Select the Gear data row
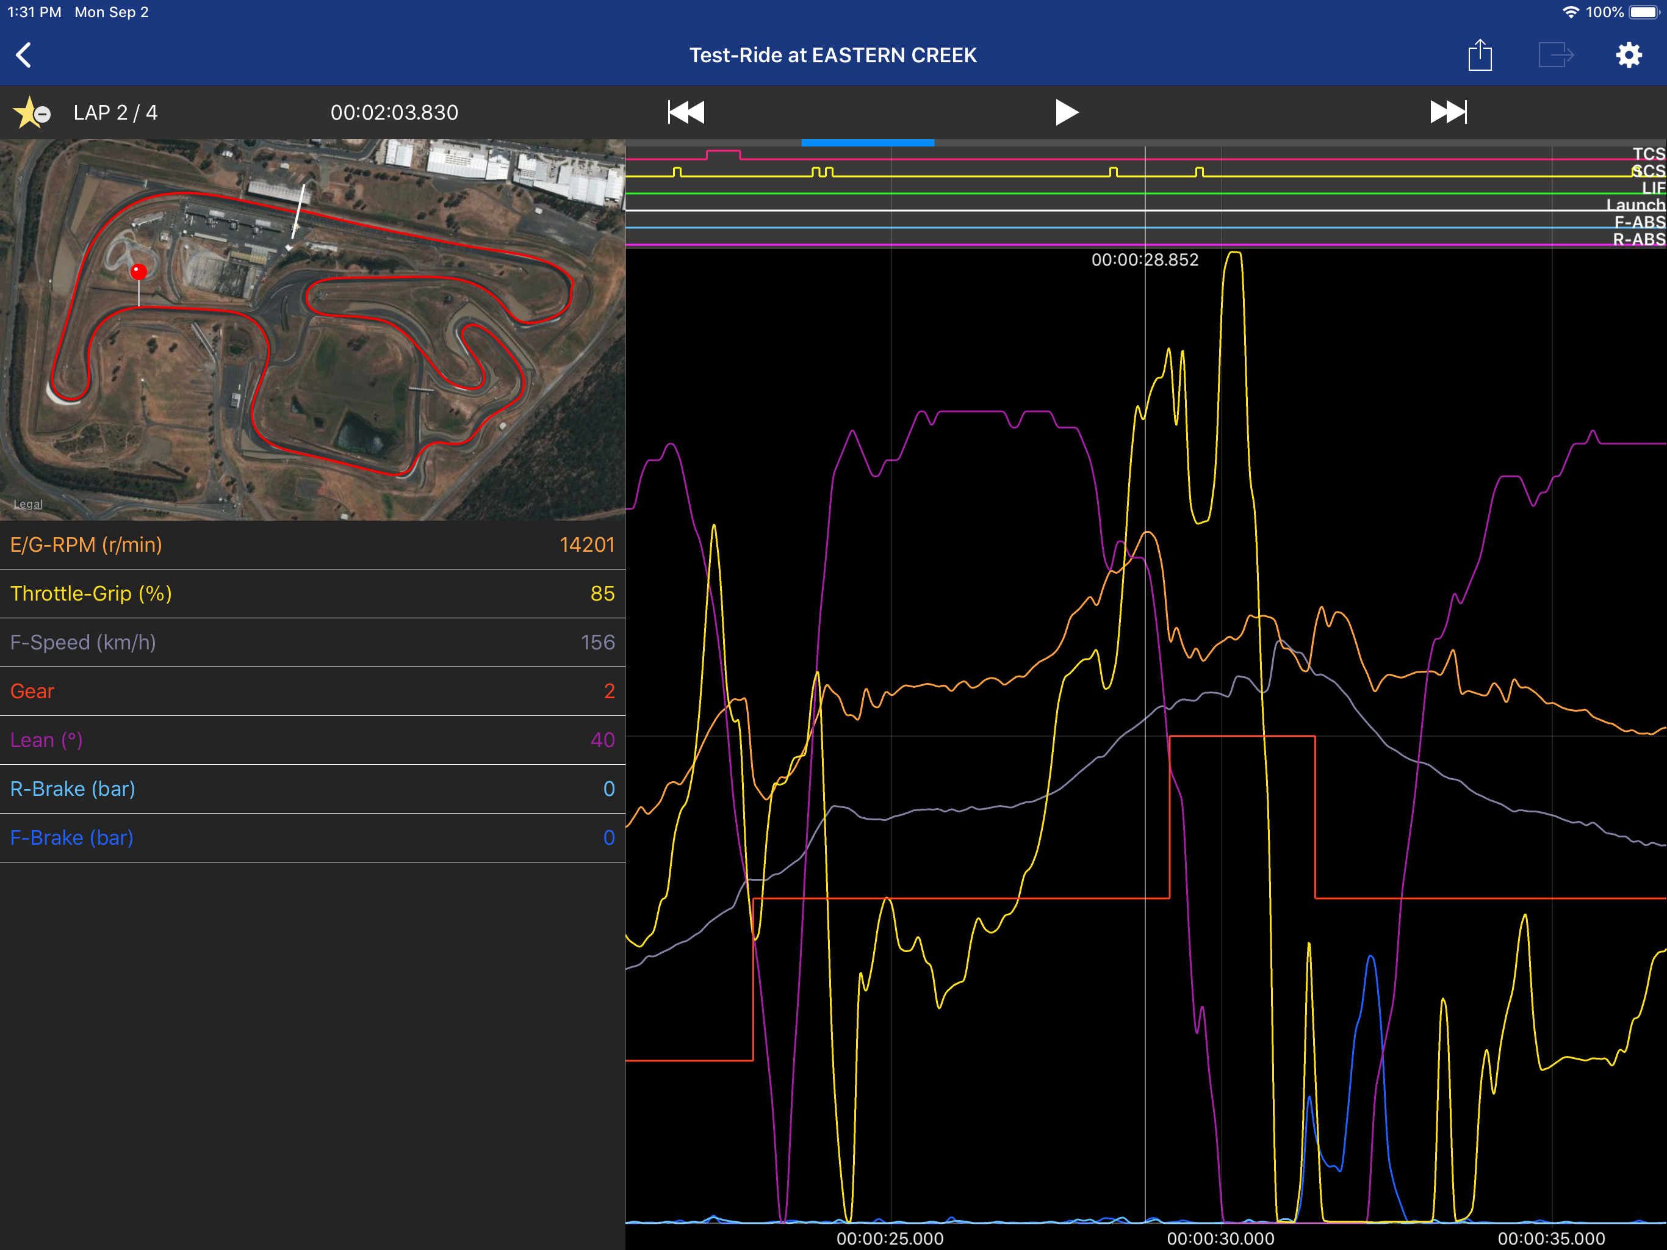The height and width of the screenshot is (1250, 1667). click(x=312, y=692)
